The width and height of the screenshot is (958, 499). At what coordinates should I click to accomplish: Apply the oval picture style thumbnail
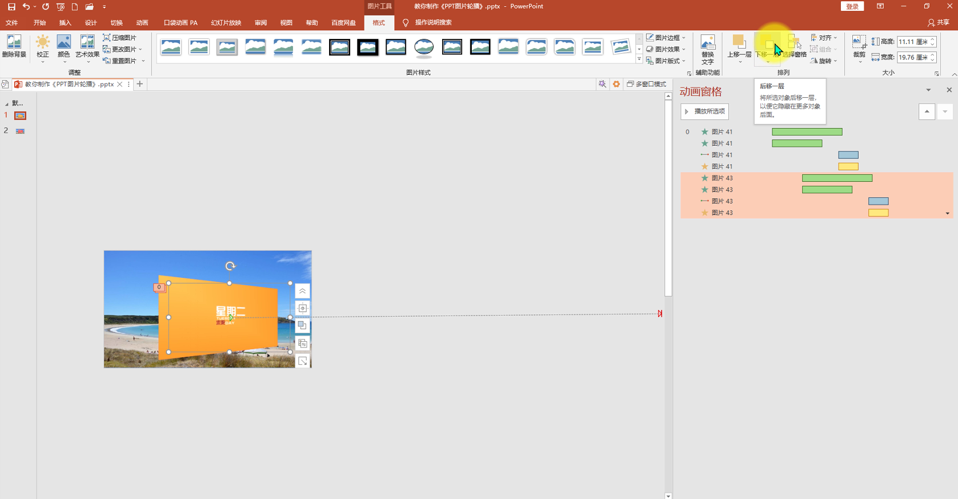pyautogui.click(x=424, y=47)
